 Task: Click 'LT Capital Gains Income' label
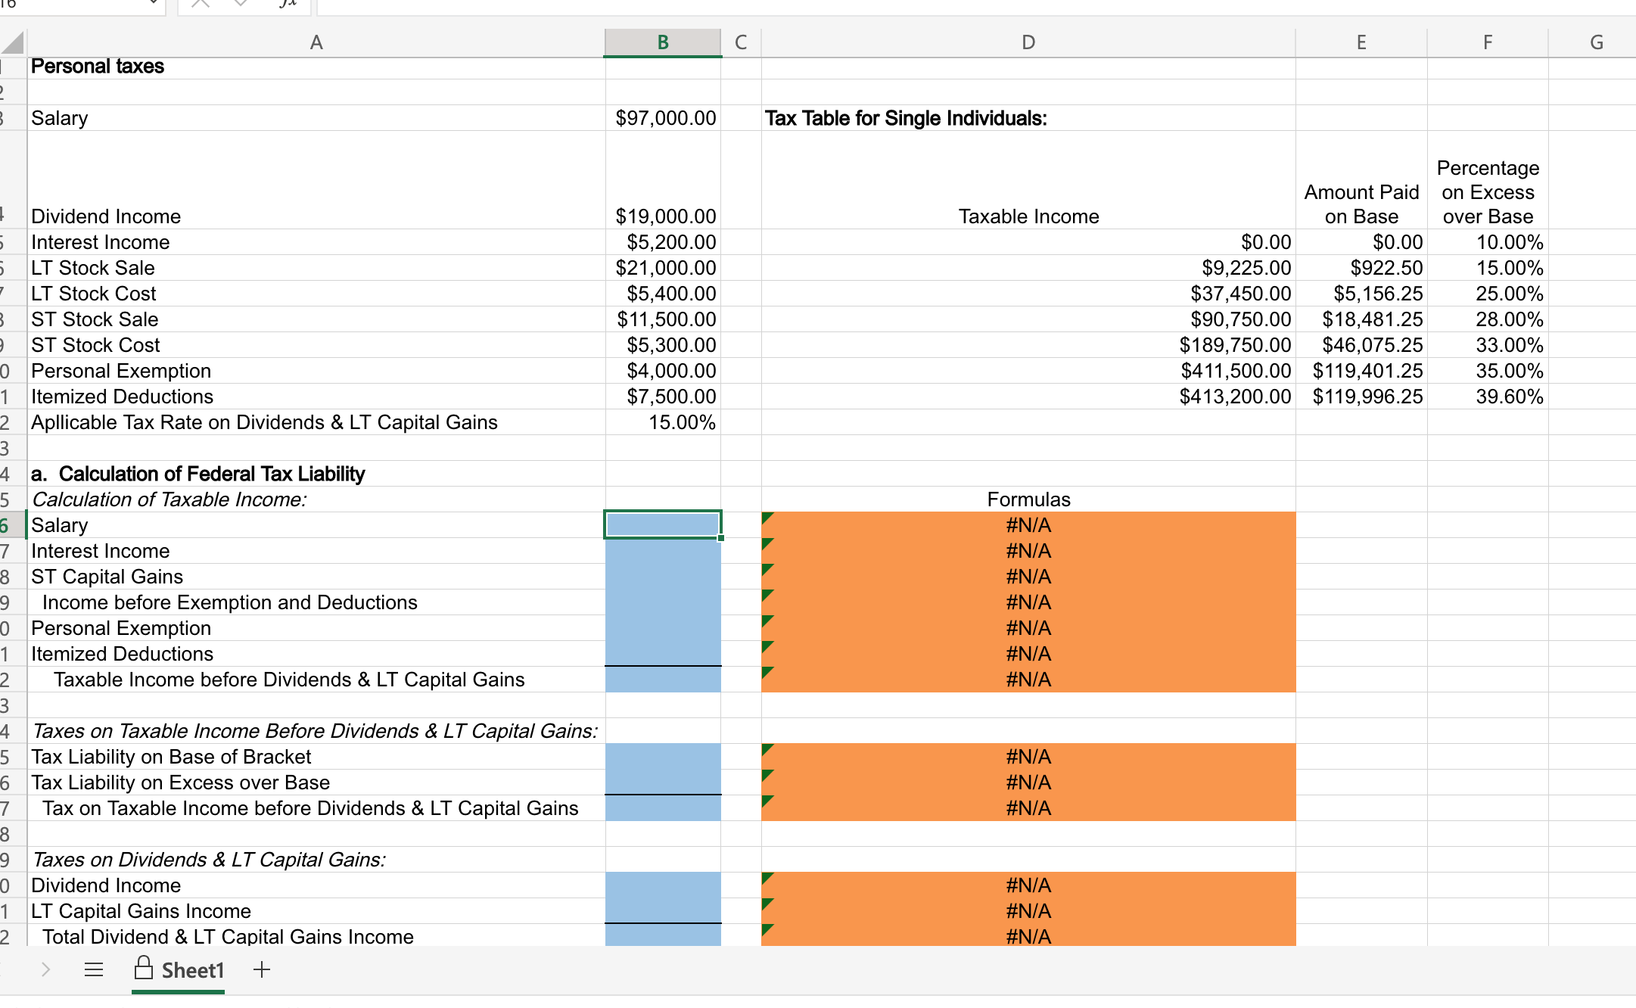141,911
